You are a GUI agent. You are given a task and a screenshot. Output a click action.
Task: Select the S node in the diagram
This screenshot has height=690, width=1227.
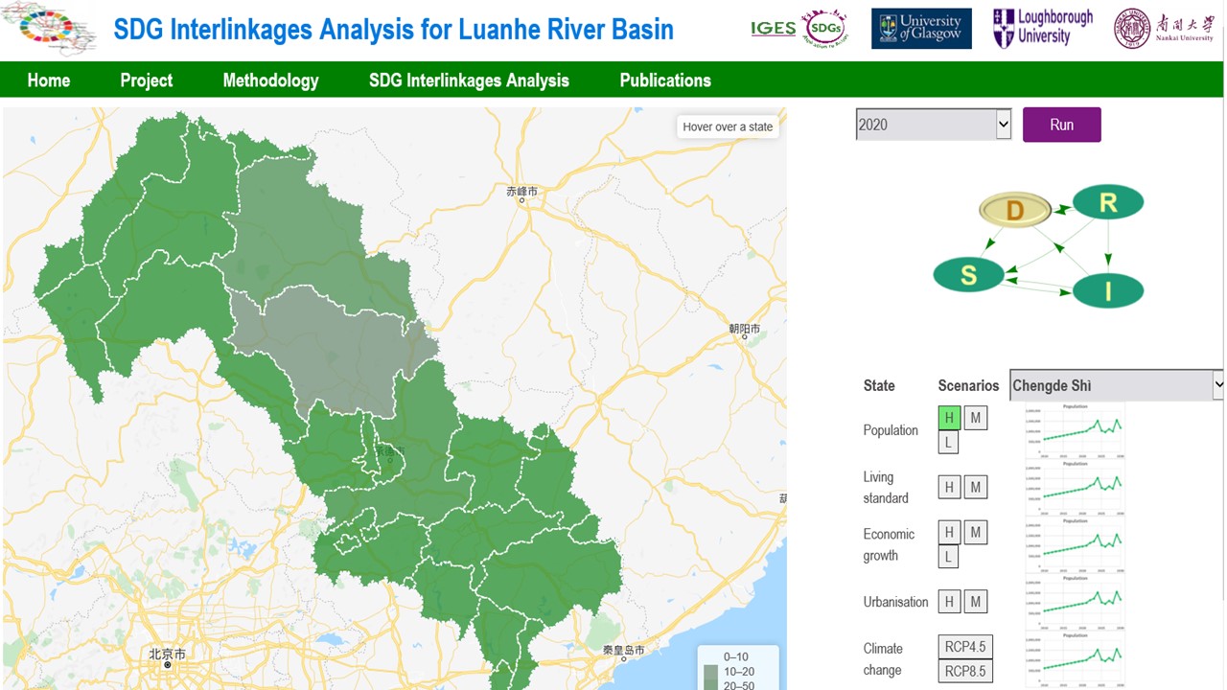[968, 276]
